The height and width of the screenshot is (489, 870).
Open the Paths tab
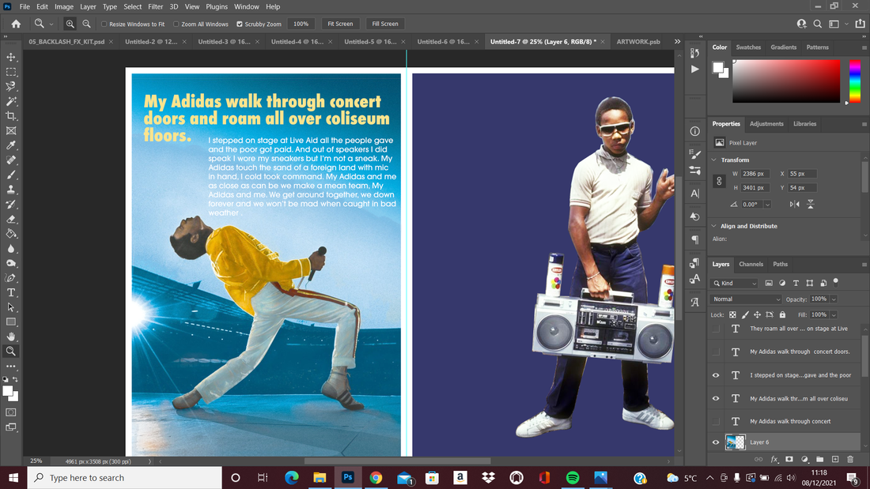pos(780,265)
